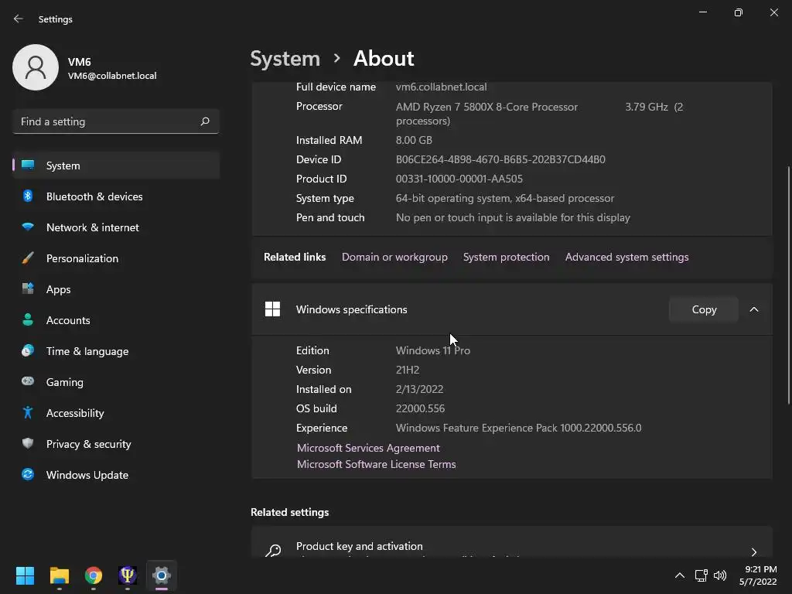792x594 pixels.
Task: Open Advanced system settings
Action: click(x=626, y=257)
